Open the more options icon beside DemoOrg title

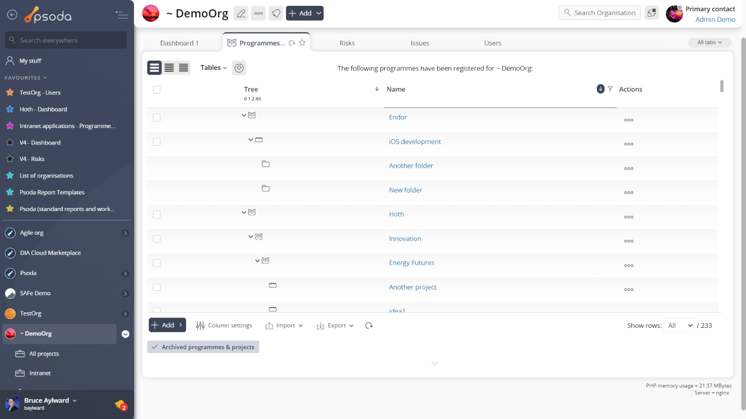click(x=258, y=14)
